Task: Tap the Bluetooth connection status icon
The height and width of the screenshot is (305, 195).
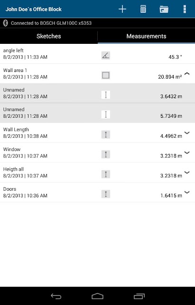Action: [x=5, y=23]
